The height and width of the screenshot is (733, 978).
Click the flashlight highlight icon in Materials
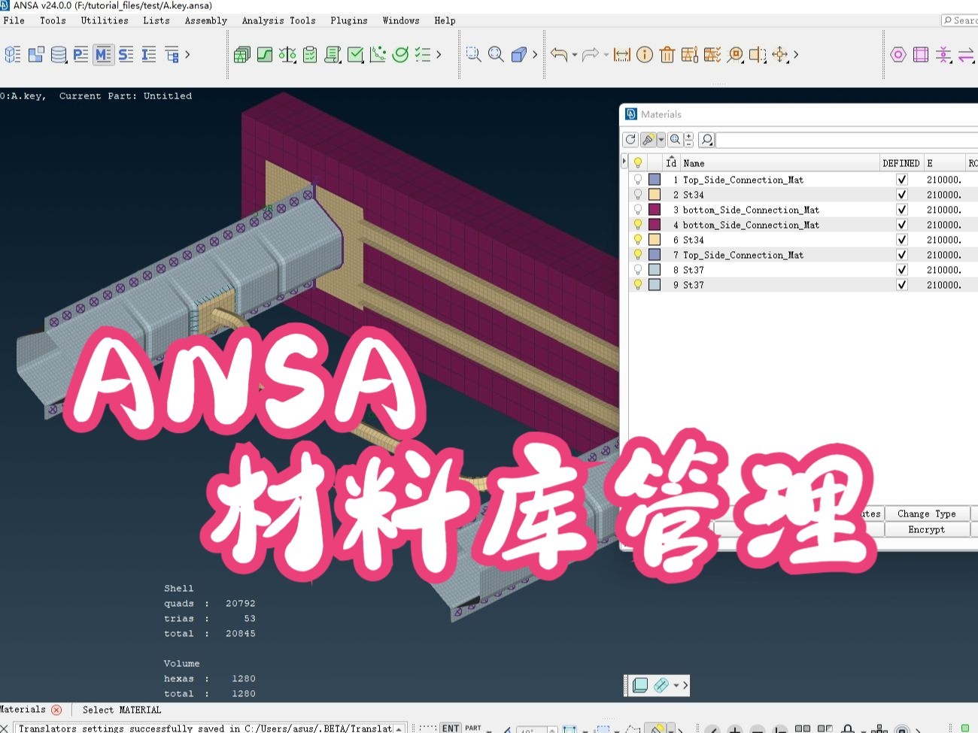point(648,140)
